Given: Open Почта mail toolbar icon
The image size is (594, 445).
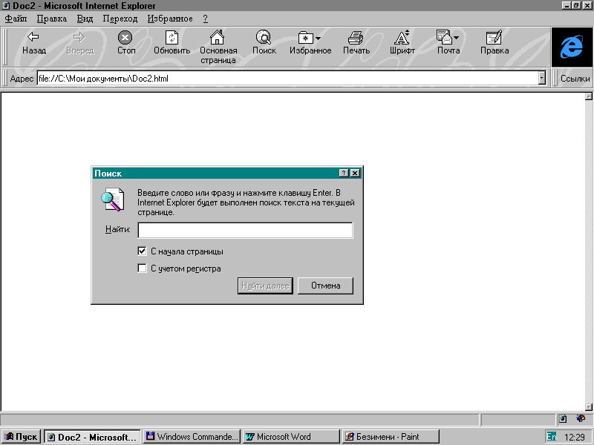Looking at the screenshot, I should (444, 38).
